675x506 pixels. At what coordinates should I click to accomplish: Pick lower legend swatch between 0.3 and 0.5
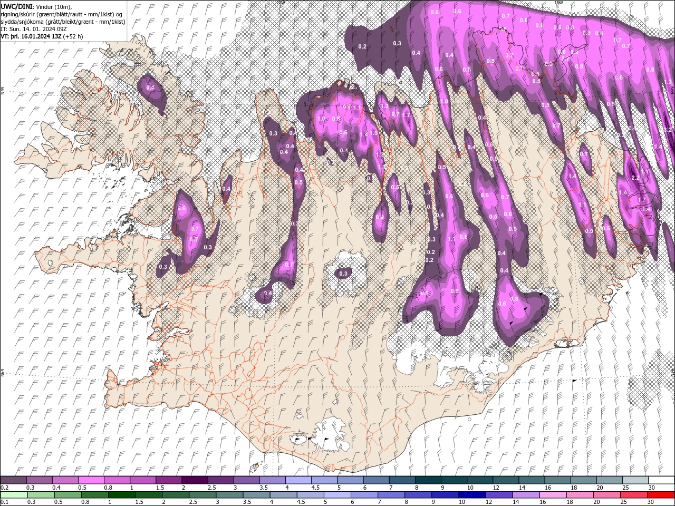40,495
